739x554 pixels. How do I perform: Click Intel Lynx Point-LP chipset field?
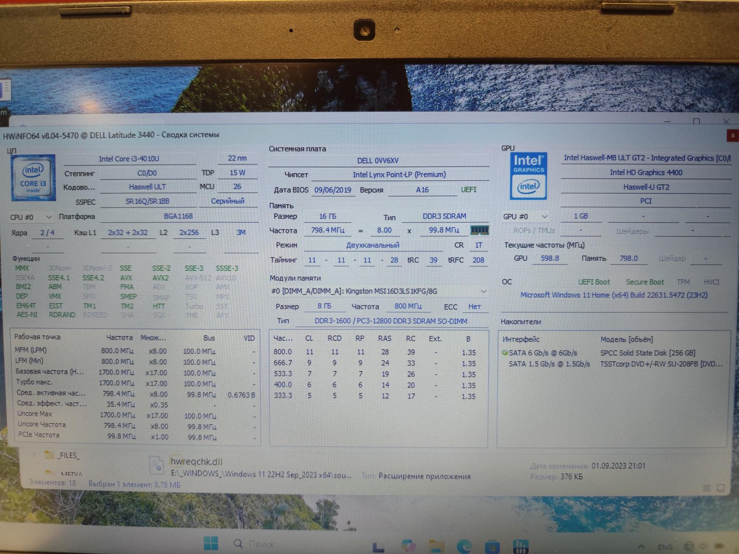click(400, 174)
